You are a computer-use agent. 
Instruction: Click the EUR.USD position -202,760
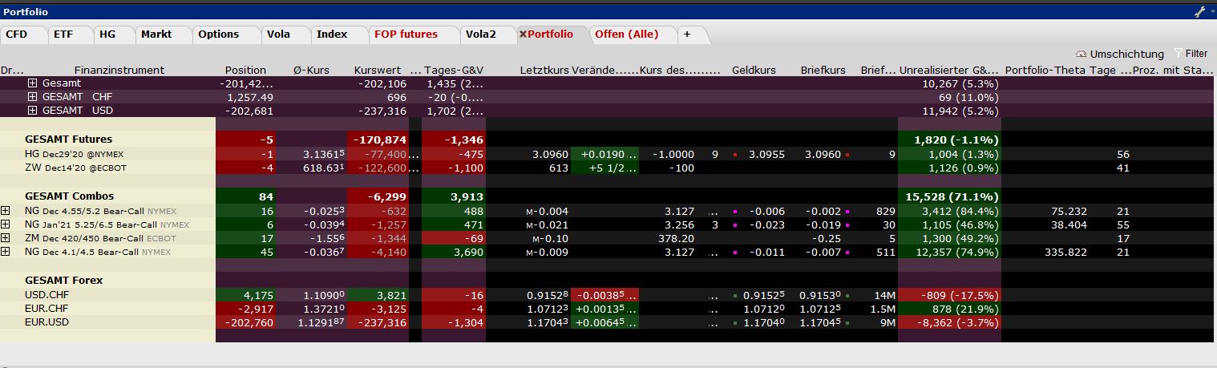click(245, 322)
